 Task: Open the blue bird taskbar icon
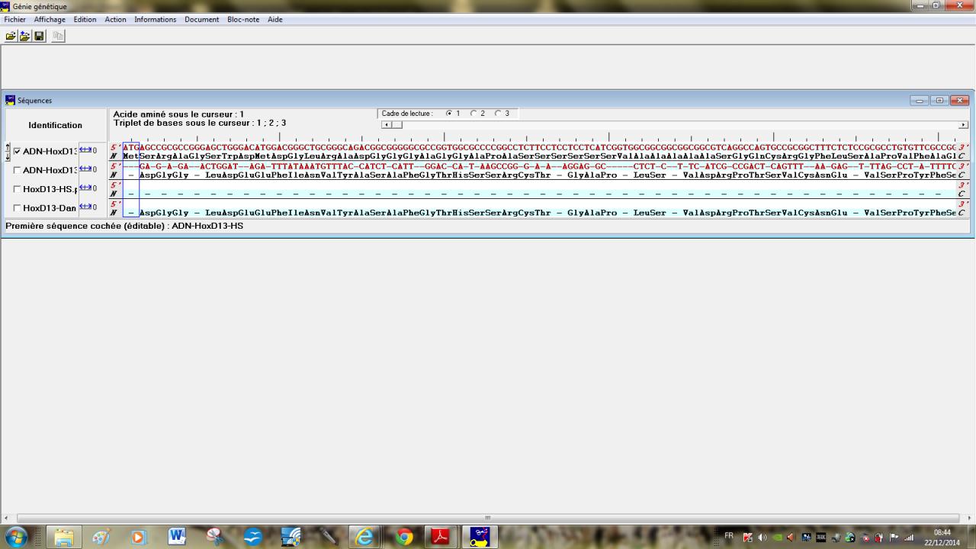click(x=252, y=537)
